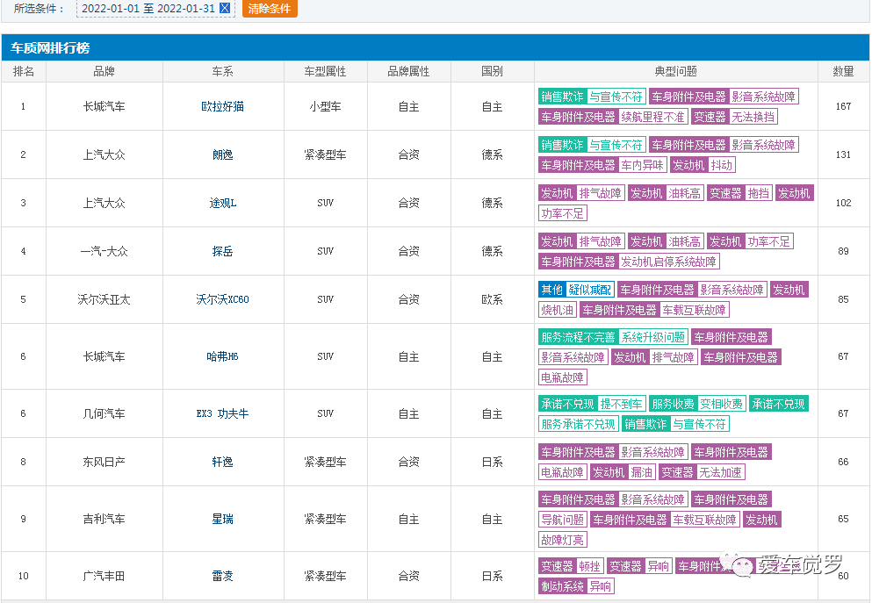Click the 疑似减配 problem tag
The image size is (872, 603).
(x=589, y=290)
